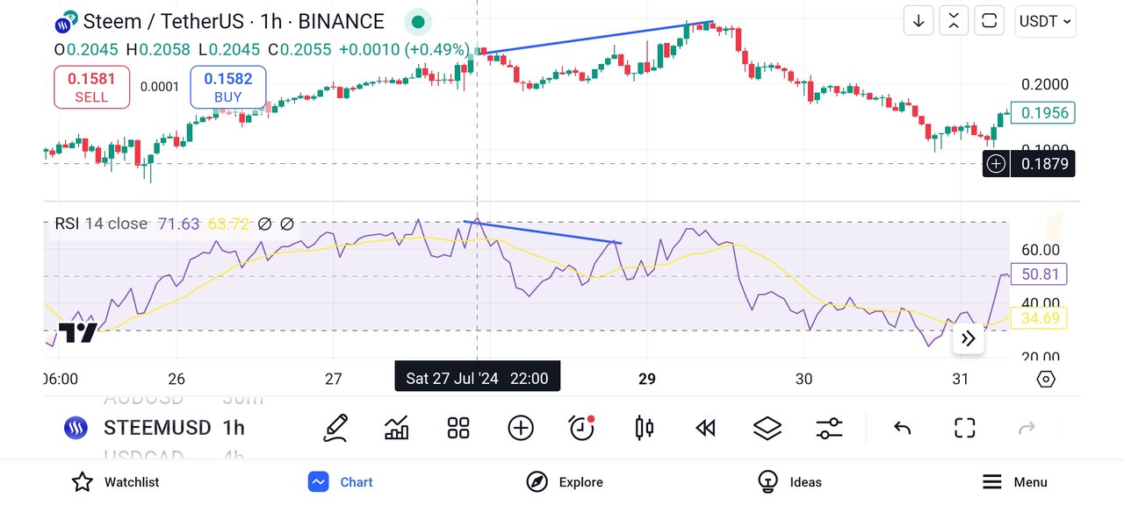
Task: Click the Sat 27 Jul '24 22:00 date label
Action: pos(477,379)
